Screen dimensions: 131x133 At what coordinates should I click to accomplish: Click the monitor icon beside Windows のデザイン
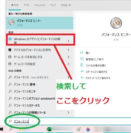[x=10, y=39]
